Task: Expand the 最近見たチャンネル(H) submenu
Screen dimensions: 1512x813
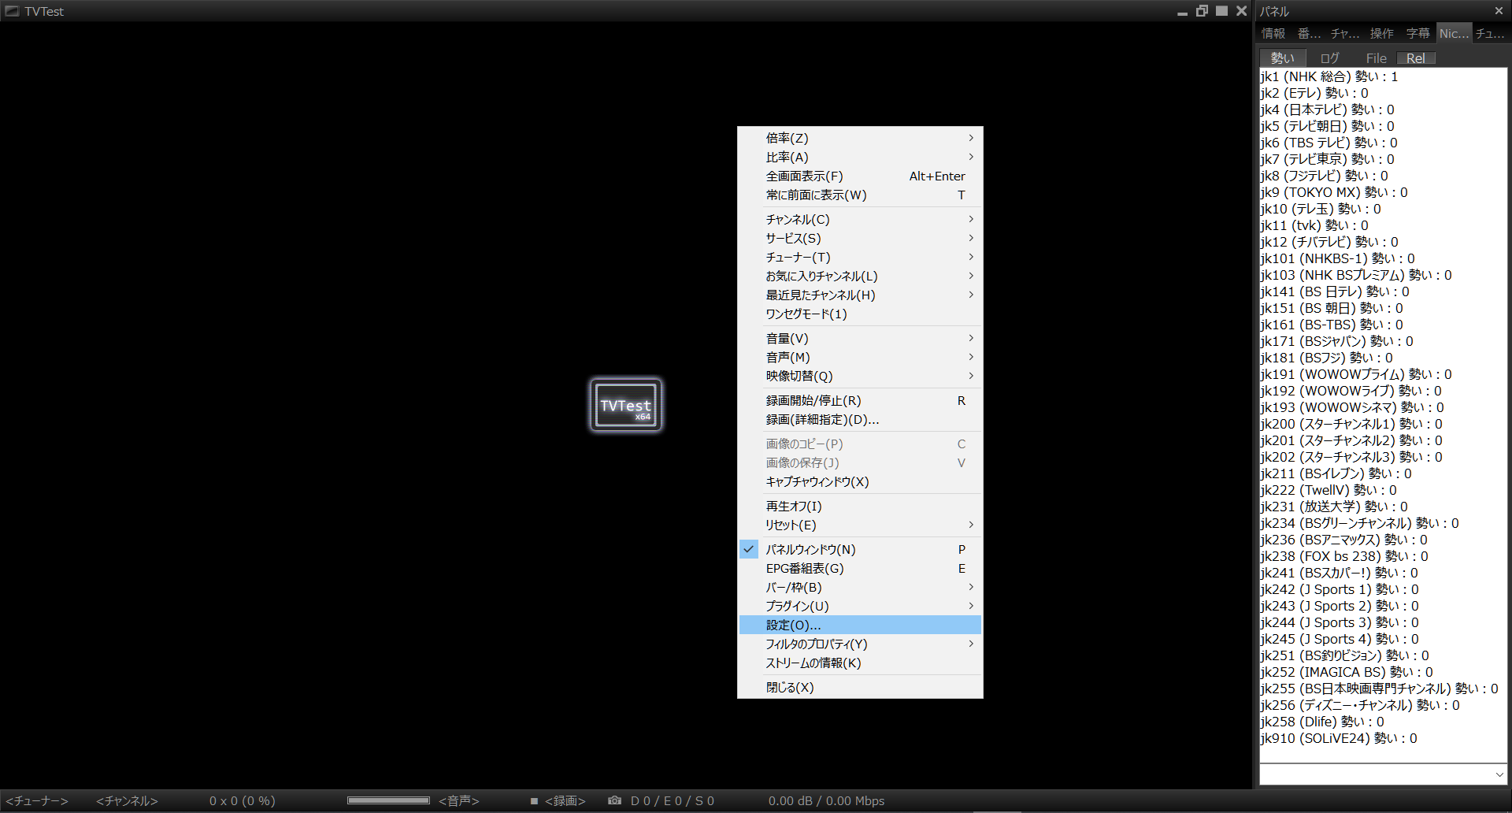Action: click(x=860, y=295)
